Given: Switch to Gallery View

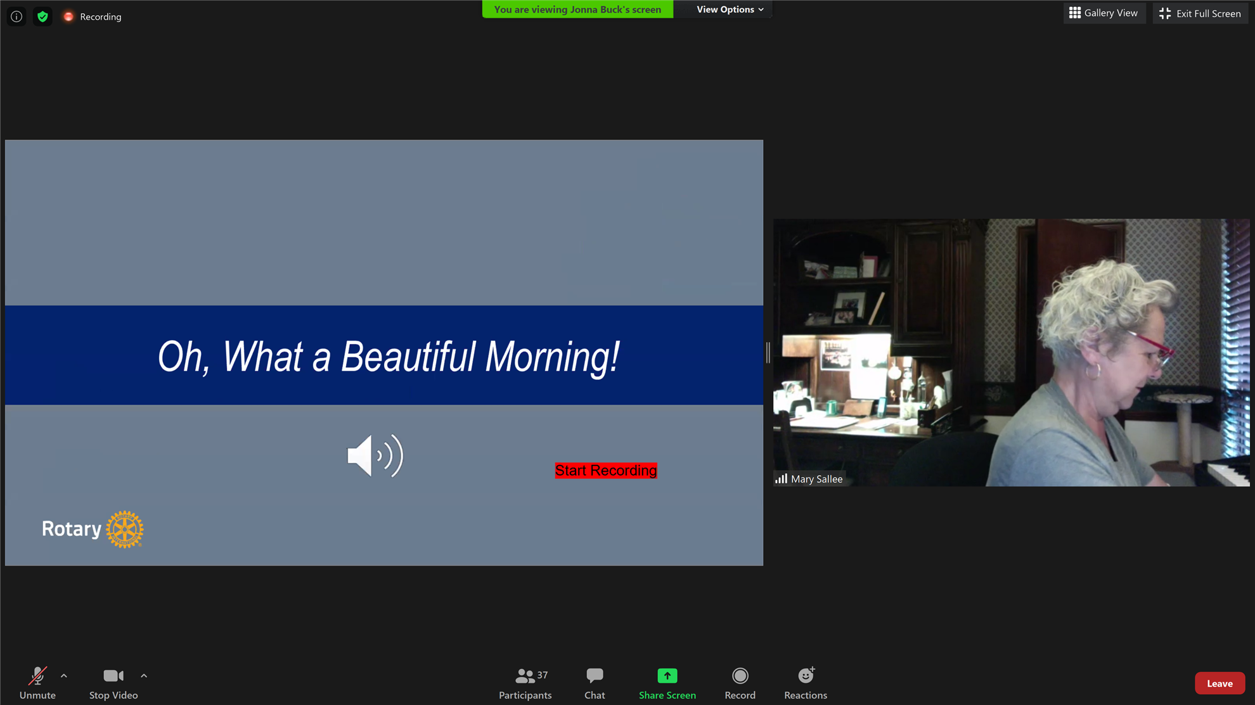Looking at the screenshot, I should (x=1104, y=13).
